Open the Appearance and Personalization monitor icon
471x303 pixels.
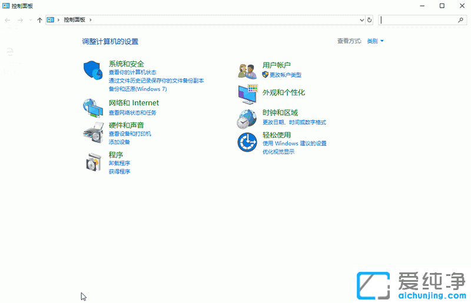click(247, 93)
